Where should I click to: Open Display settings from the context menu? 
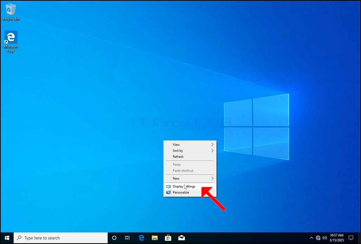point(190,187)
